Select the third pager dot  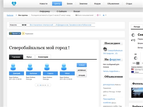pos(44,85)
